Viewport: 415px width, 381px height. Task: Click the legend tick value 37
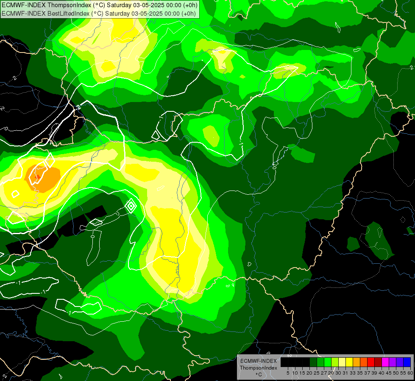(x=367, y=373)
